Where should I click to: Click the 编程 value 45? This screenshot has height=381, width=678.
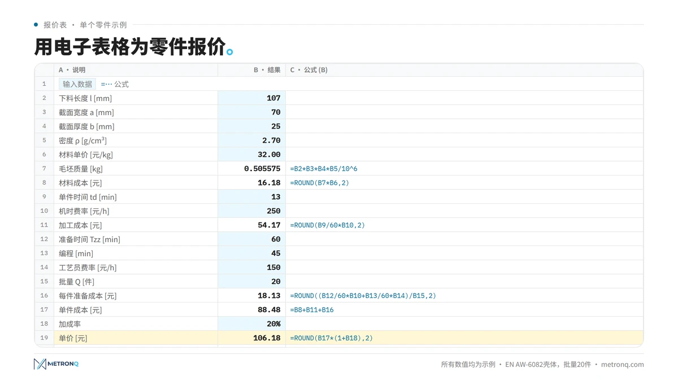(x=251, y=253)
